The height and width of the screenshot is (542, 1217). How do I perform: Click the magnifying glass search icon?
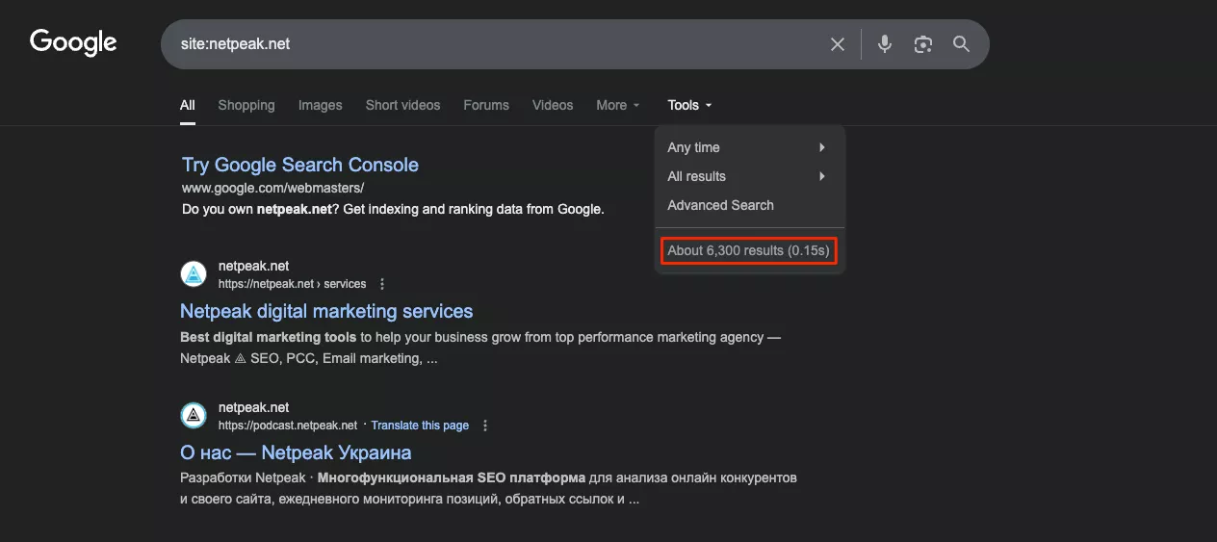[x=961, y=44]
